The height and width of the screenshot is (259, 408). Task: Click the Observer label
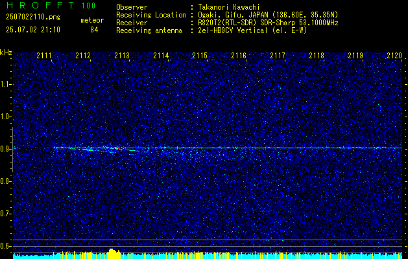click(x=132, y=7)
